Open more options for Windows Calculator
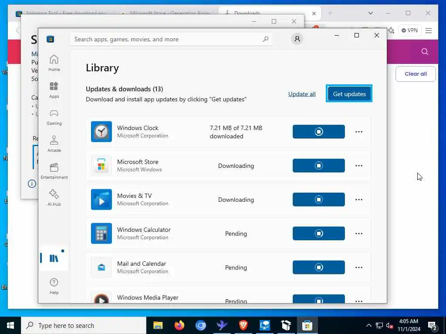 tap(359, 234)
